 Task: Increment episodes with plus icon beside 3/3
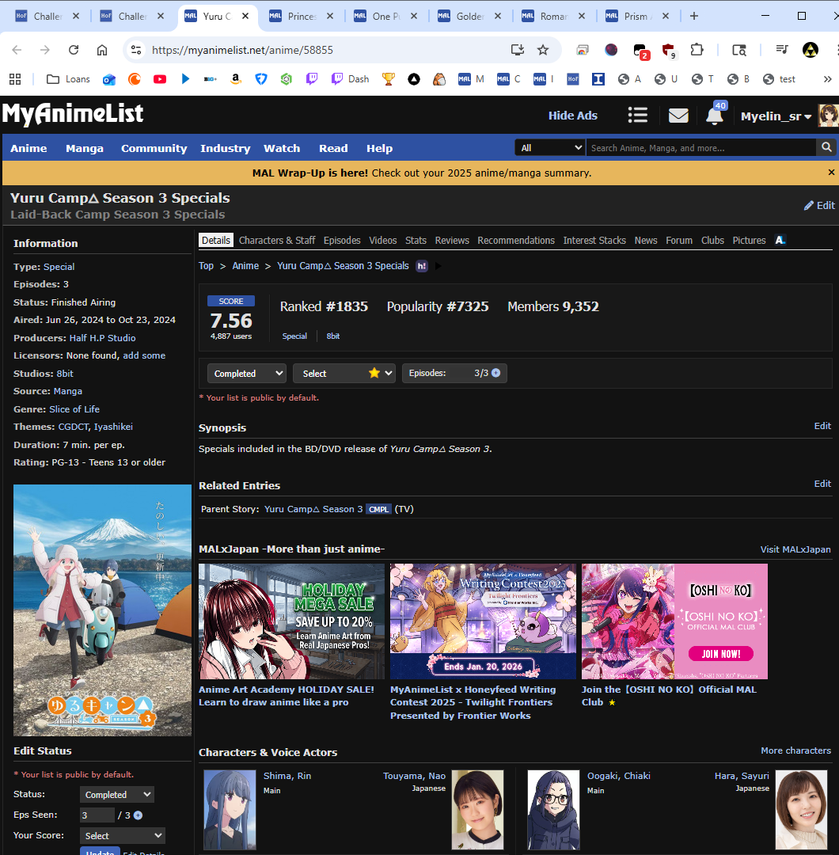point(495,373)
